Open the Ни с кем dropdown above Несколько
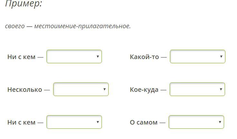 point(74,56)
